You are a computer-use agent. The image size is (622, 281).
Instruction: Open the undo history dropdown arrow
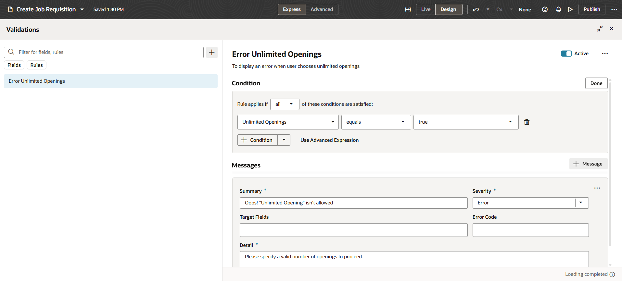(488, 9)
